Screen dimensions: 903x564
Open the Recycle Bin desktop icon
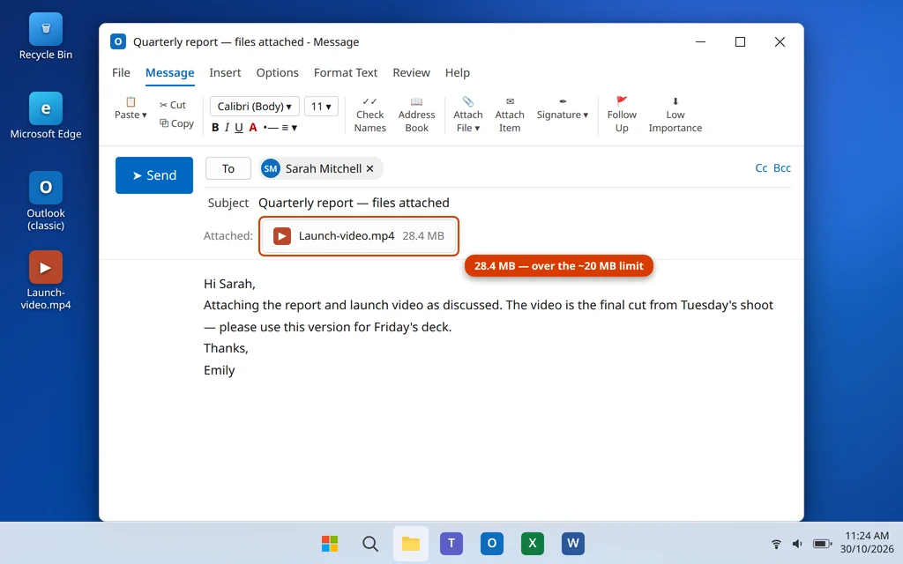pos(46,37)
